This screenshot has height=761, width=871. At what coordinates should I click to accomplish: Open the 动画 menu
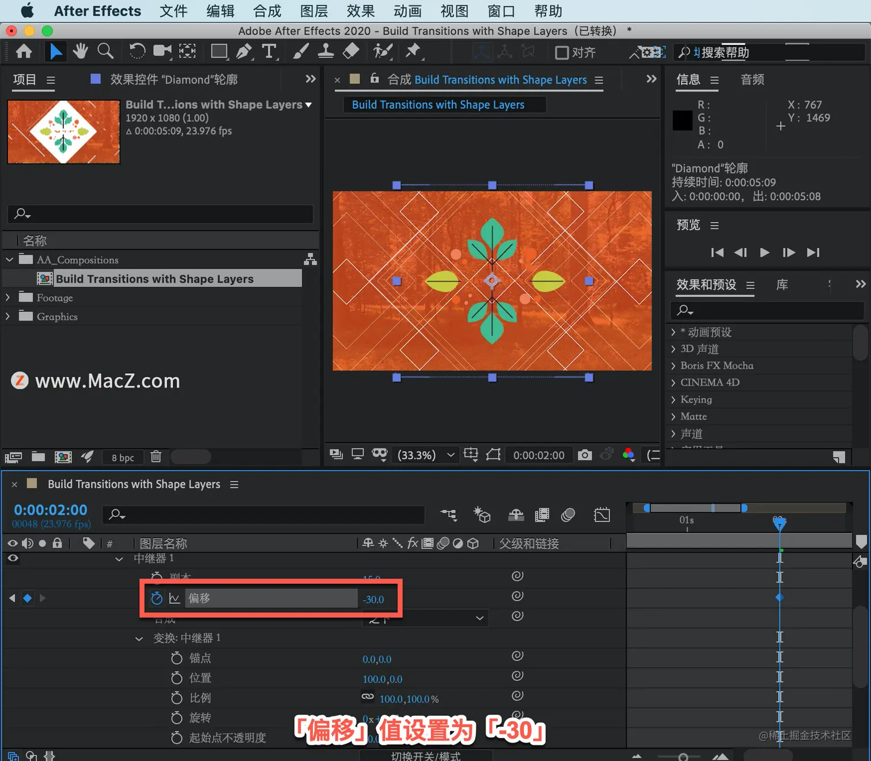[x=407, y=11]
